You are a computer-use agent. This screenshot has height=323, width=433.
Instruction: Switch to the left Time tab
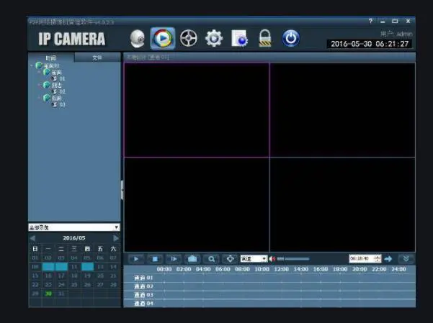pyautogui.click(x=51, y=58)
